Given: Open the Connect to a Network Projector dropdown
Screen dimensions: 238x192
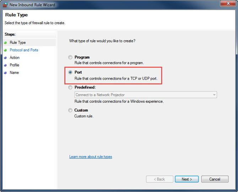Looking at the screenshot, I should [146, 95].
